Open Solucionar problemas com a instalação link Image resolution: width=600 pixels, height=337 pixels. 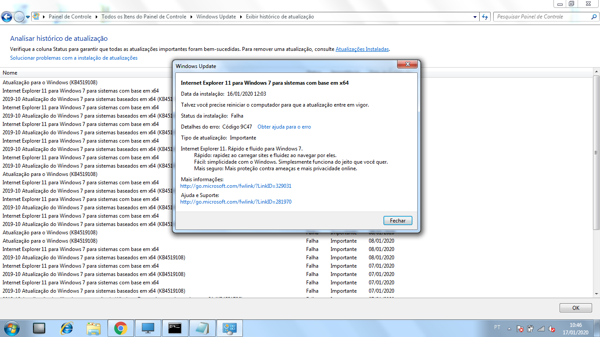coord(74,58)
